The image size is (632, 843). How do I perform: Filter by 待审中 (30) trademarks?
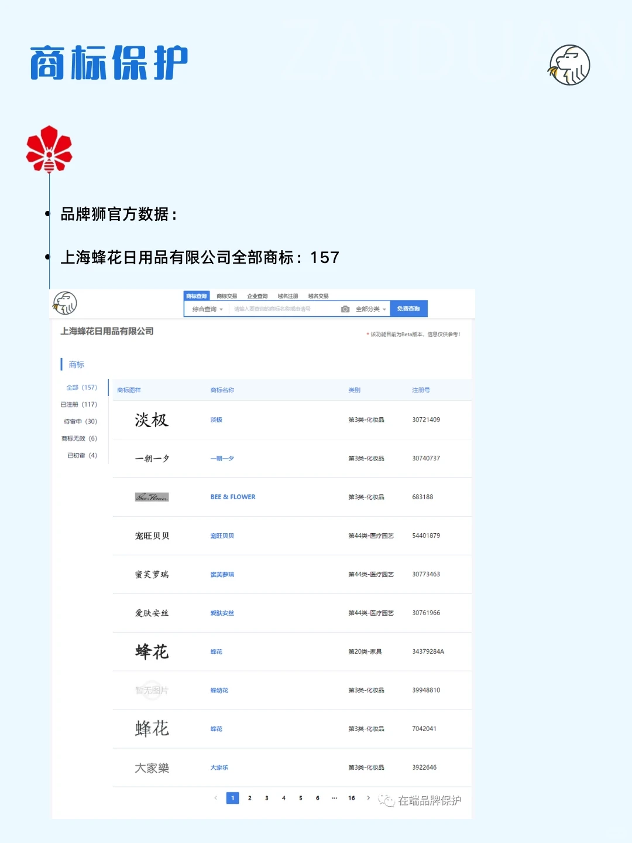pos(80,421)
